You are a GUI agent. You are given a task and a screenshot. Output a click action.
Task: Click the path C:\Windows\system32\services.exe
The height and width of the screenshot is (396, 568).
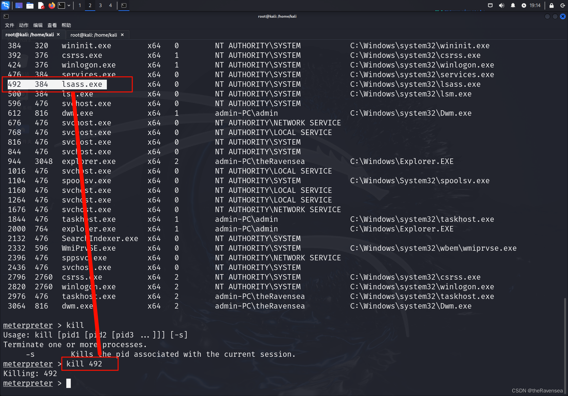(422, 75)
